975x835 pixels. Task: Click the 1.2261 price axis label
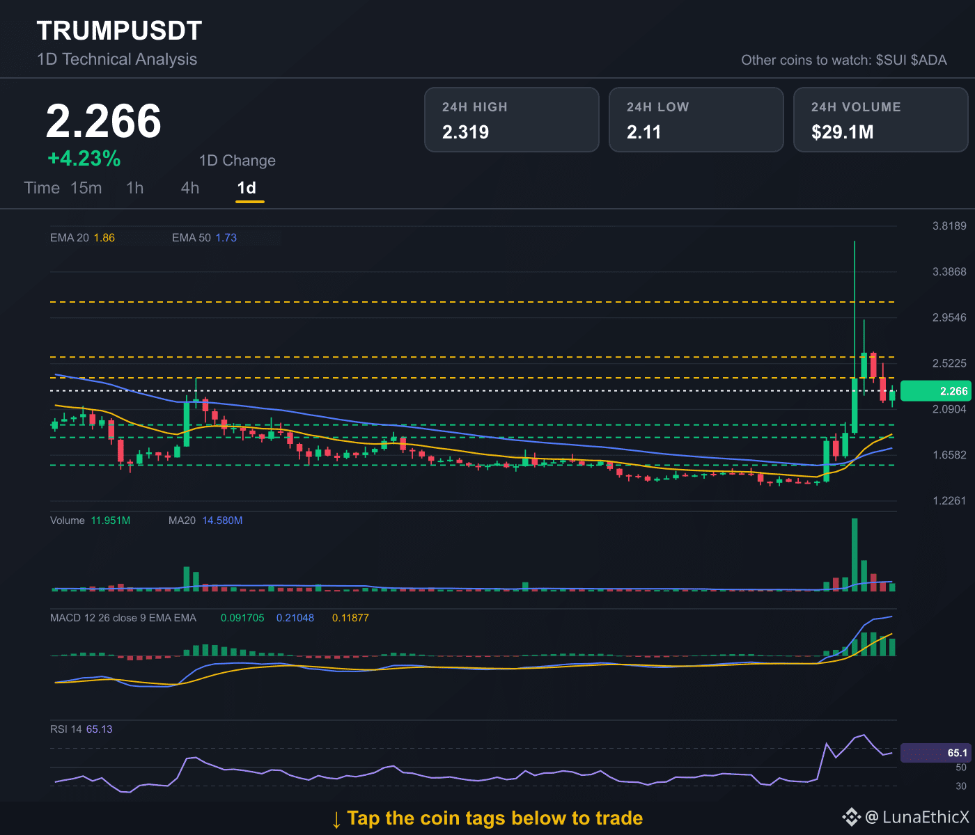point(950,501)
